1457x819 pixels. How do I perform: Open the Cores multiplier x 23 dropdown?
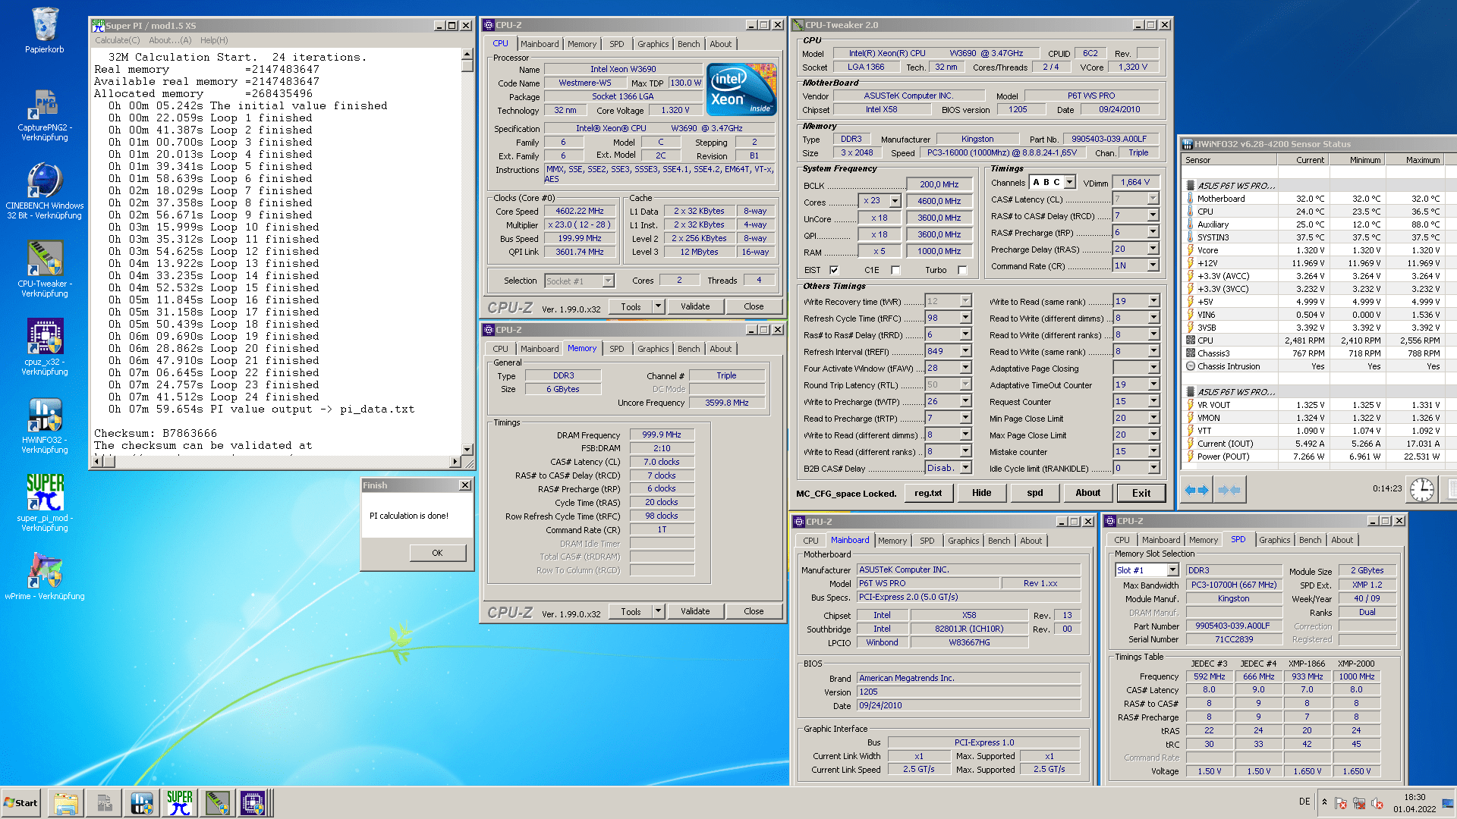click(x=895, y=201)
